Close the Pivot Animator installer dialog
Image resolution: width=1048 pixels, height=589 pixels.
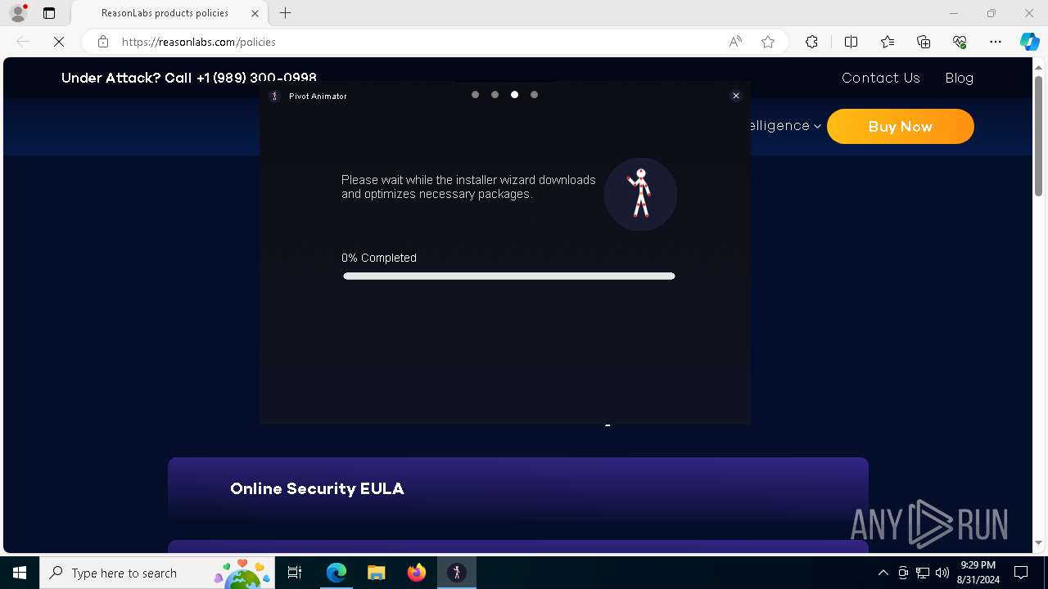[x=735, y=96]
